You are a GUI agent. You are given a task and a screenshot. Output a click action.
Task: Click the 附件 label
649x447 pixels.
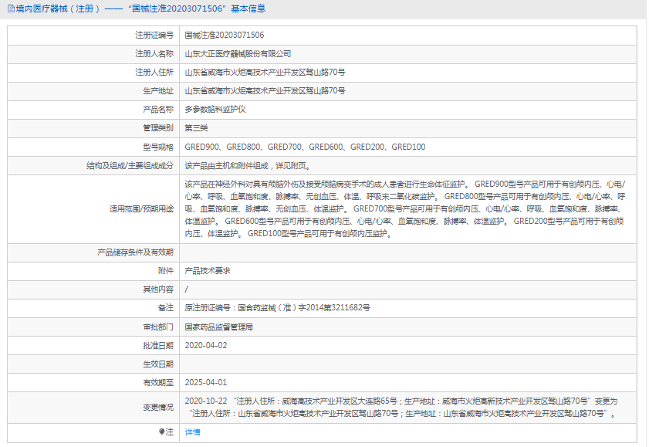pyautogui.click(x=166, y=271)
